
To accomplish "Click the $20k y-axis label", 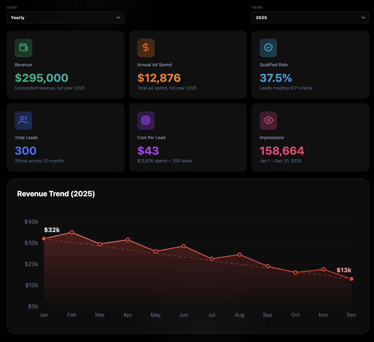I will pos(31,264).
